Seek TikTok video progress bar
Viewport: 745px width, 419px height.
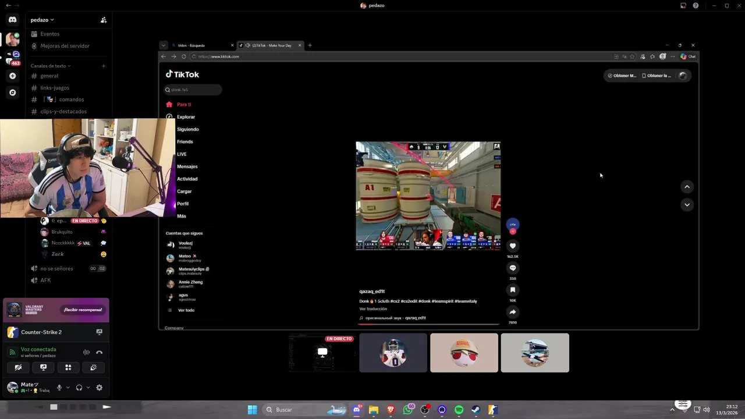point(428,324)
